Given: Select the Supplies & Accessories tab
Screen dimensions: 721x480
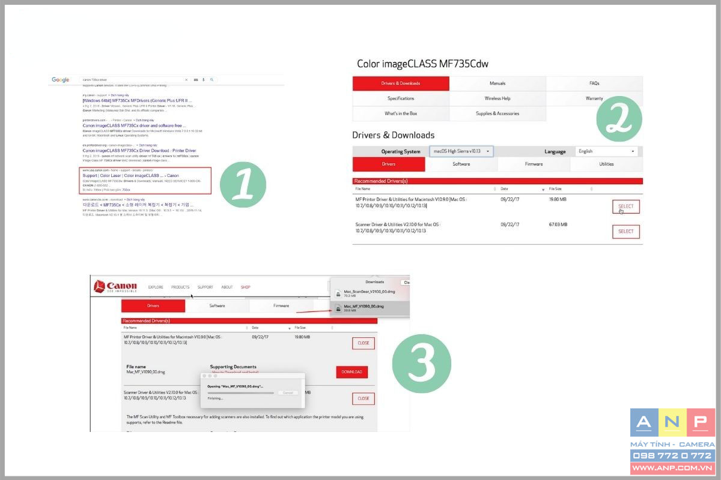Looking at the screenshot, I should click(497, 113).
